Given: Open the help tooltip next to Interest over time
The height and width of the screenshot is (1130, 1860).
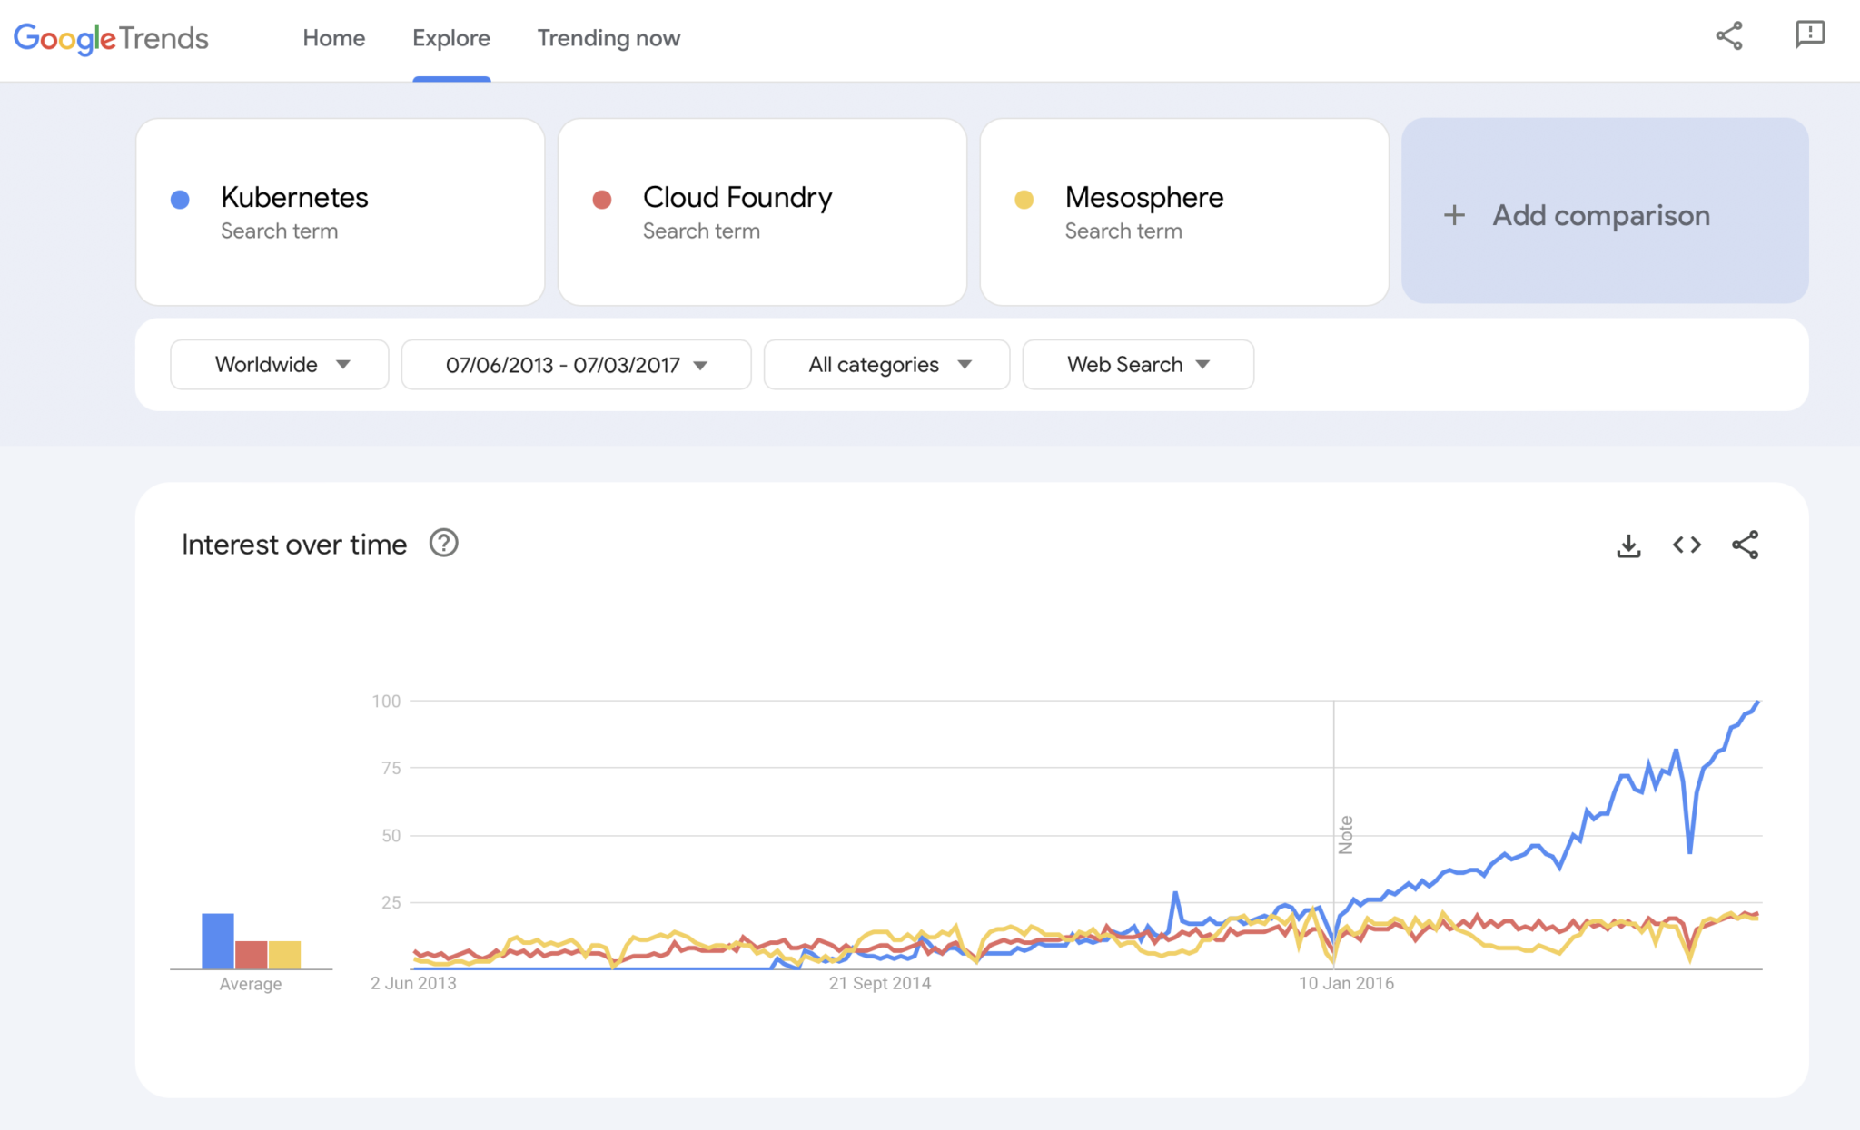Looking at the screenshot, I should [444, 544].
